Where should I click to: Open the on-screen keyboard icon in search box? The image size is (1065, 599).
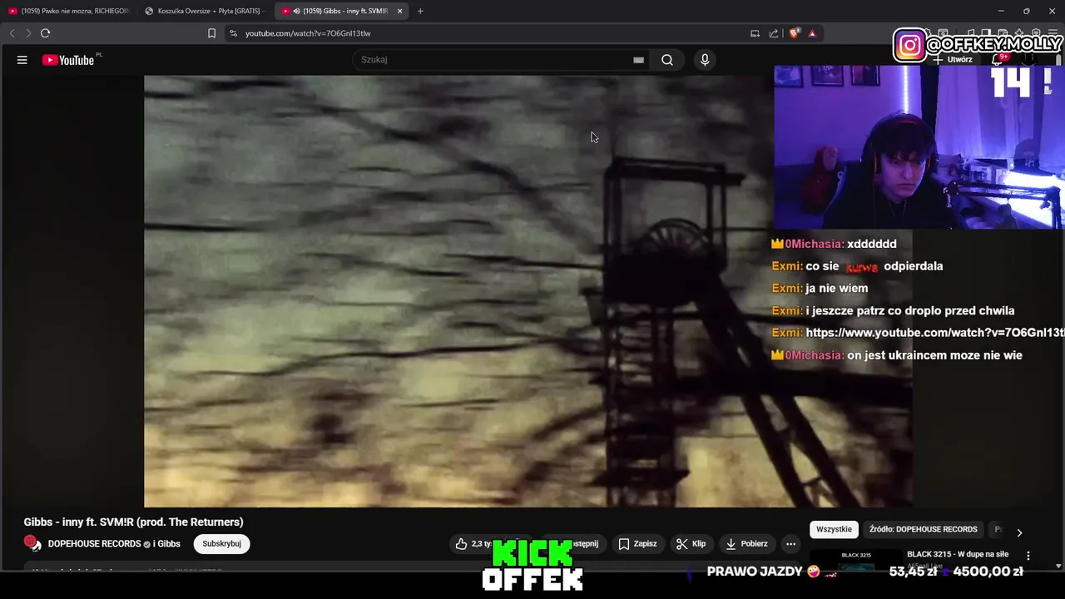click(x=638, y=60)
